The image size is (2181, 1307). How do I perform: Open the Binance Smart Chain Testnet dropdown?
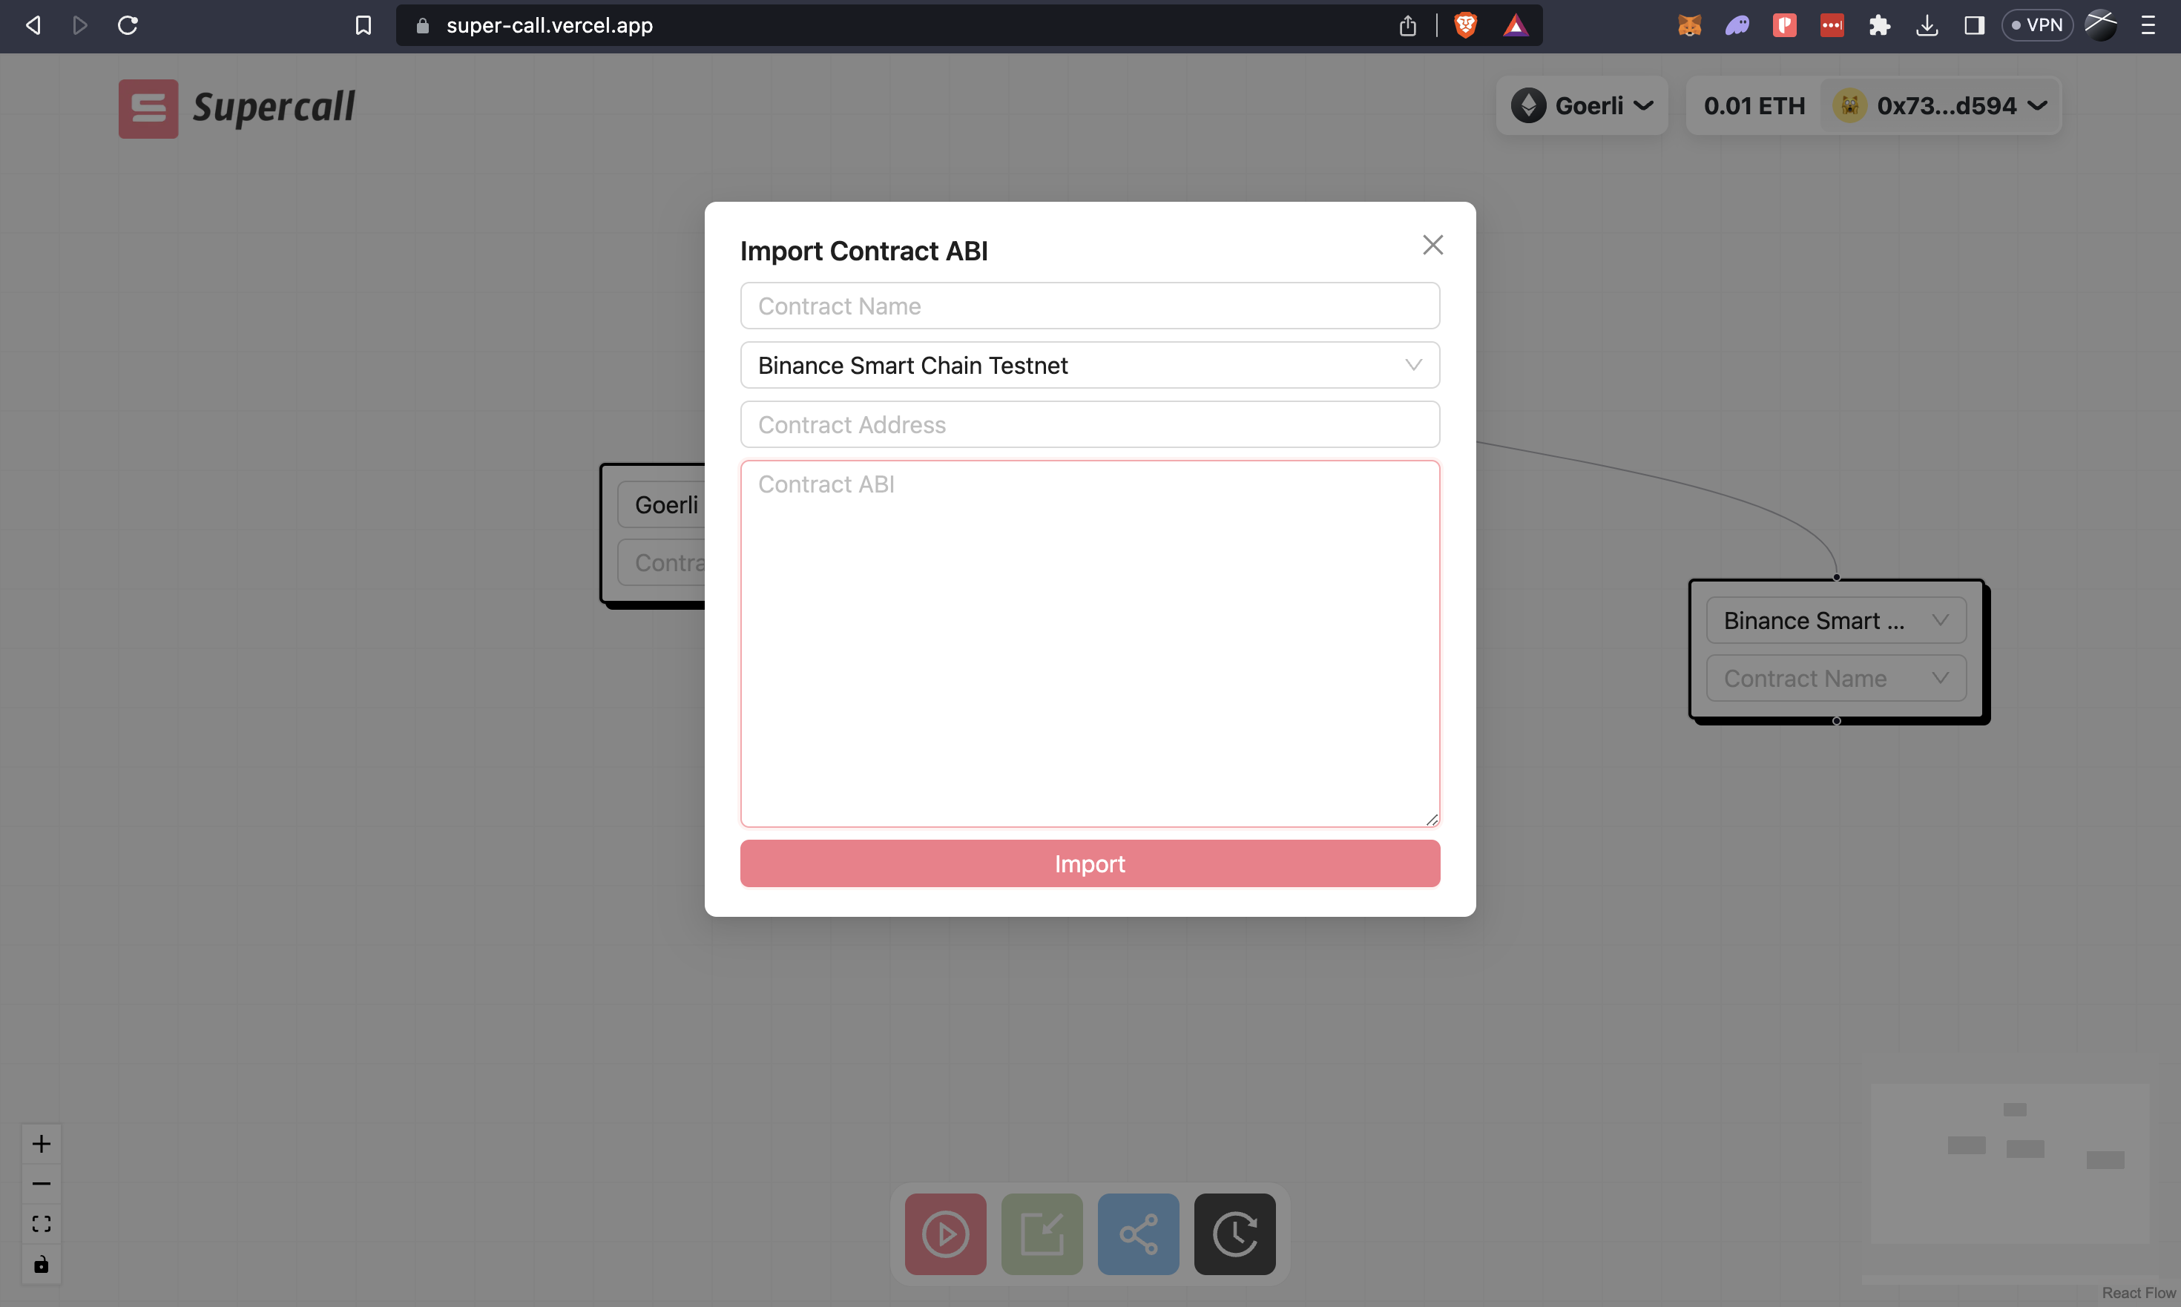click(x=1090, y=365)
